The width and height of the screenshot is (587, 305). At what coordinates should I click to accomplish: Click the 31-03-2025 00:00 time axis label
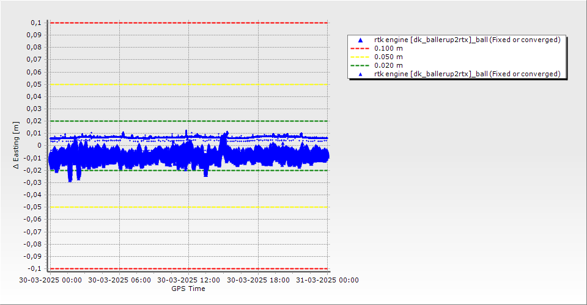(327, 281)
